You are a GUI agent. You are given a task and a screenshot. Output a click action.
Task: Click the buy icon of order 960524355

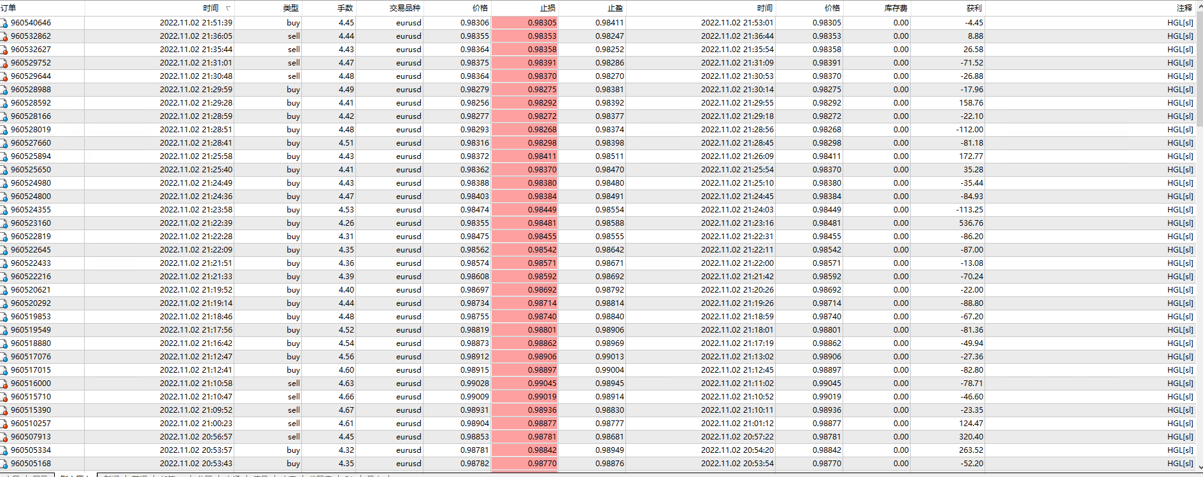[x=4, y=210]
